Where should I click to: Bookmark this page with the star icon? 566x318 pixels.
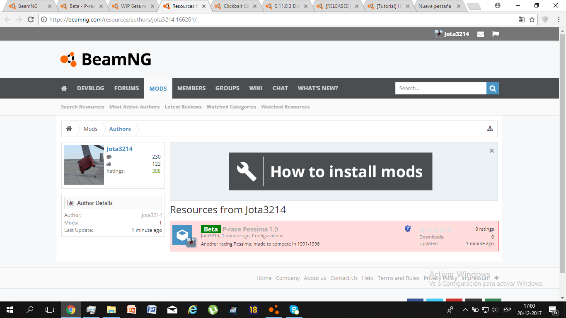[532, 19]
